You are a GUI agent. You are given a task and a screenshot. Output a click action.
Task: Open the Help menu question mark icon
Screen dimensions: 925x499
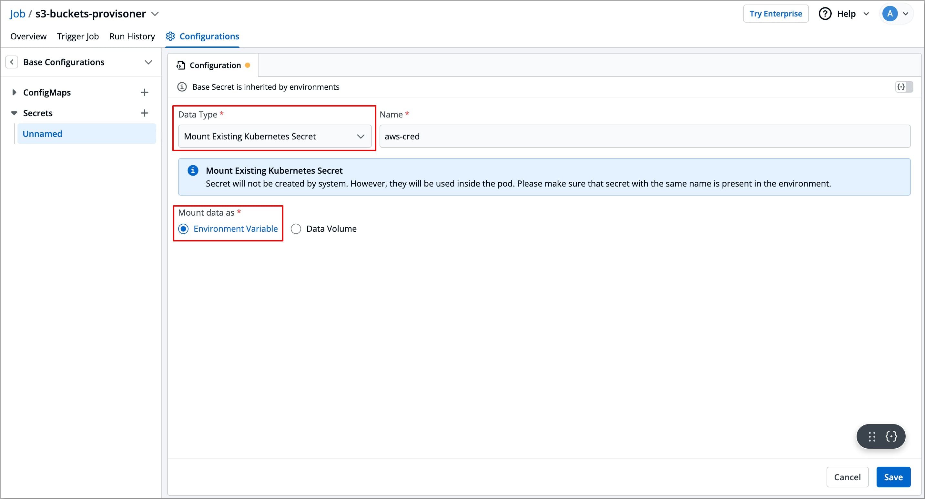click(825, 13)
